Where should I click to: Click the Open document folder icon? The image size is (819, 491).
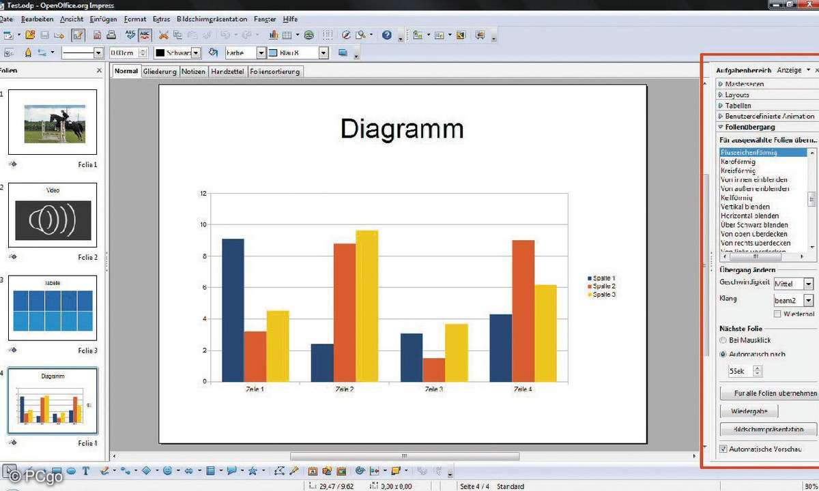pyautogui.click(x=30, y=35)
